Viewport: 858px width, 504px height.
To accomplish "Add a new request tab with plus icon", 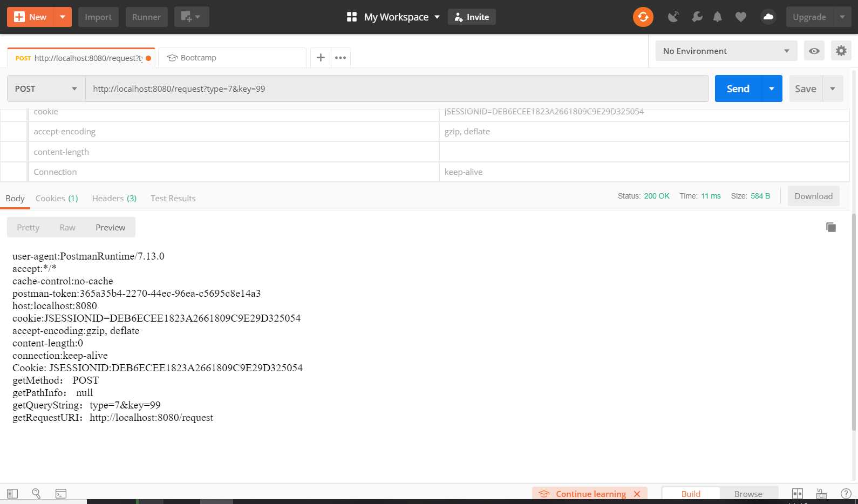I will click(x=321, y=57).
